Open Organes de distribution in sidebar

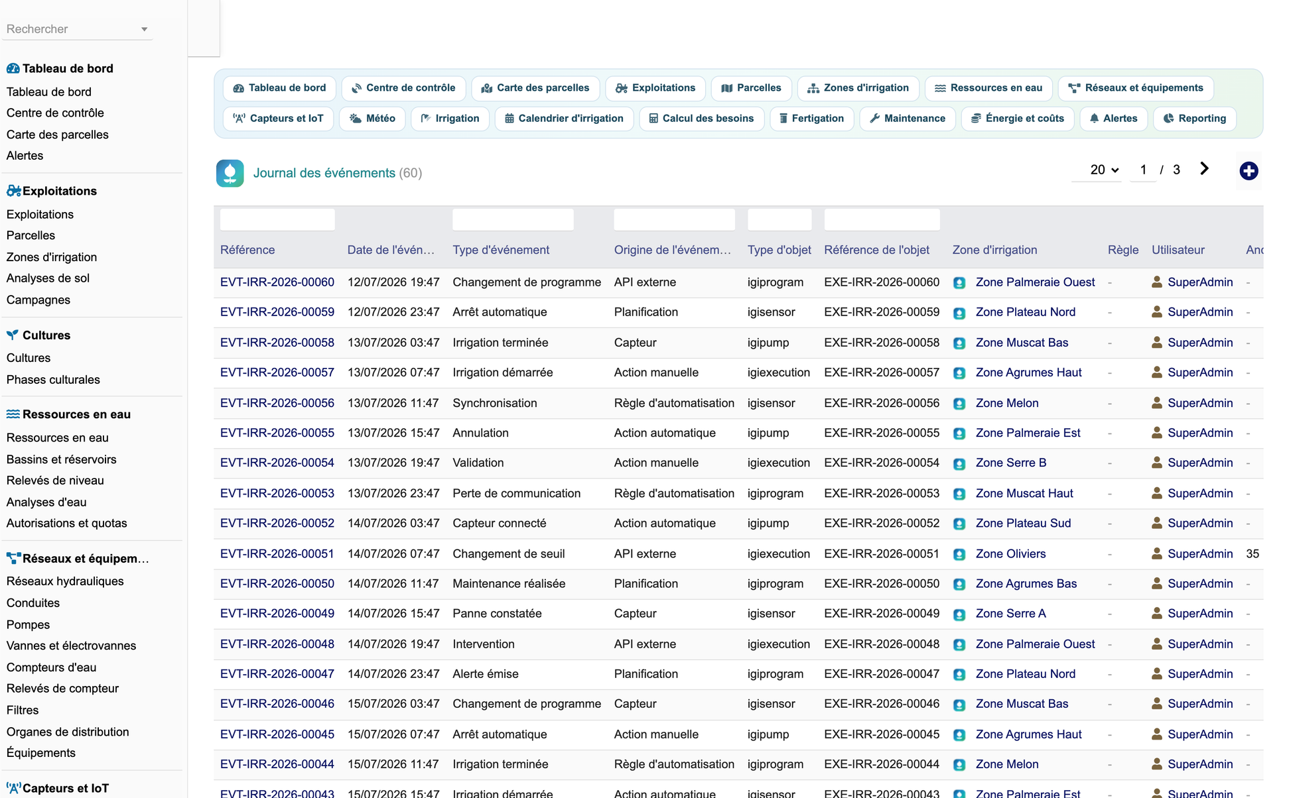pos(68,732)
